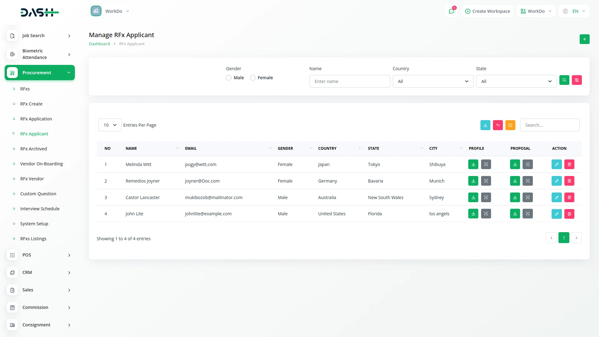Click the Dashboard breadcrumb link

pos(99,44)
